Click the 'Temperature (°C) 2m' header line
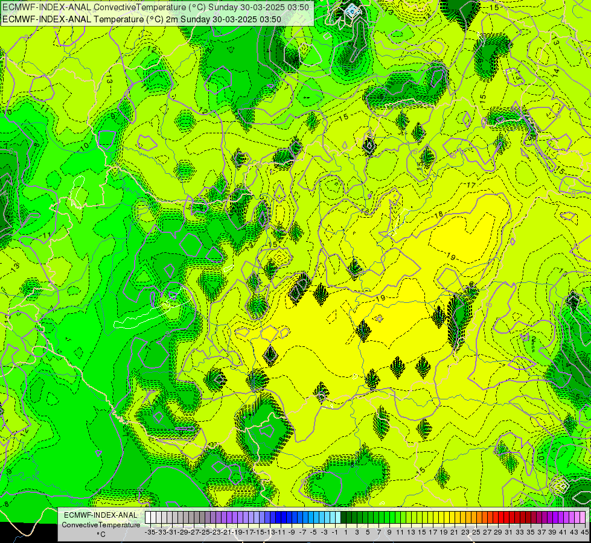Viewport: 591px width, 543px height. point(142,19)
